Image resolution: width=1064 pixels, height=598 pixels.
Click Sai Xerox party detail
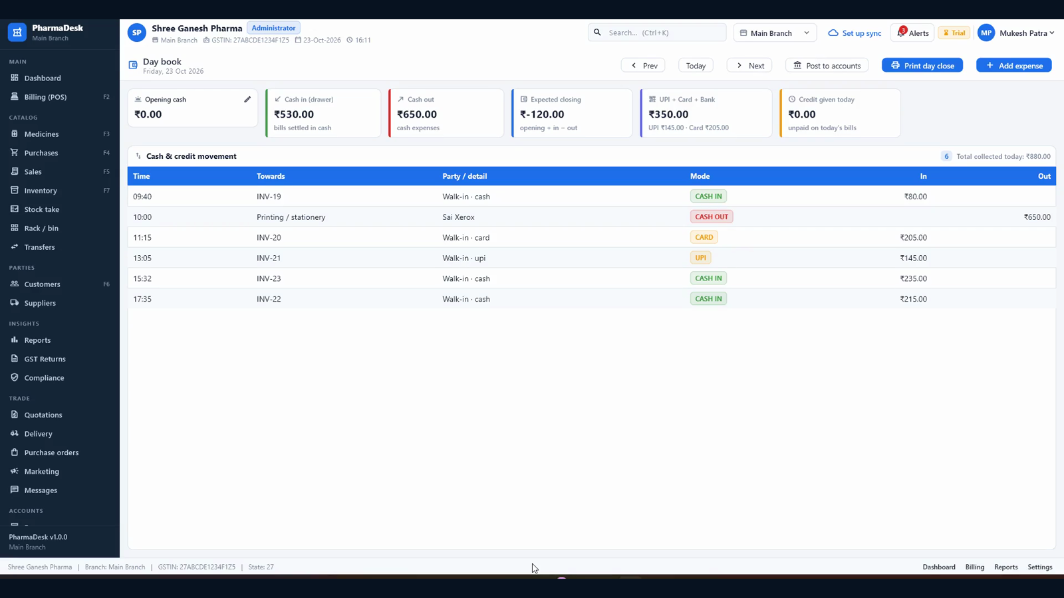pyautogui.click(x=459, y=217)
